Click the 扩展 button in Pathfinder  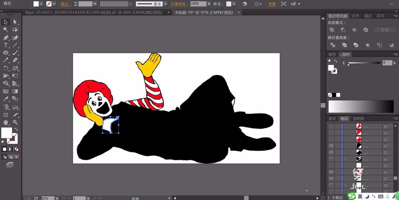point(384,30)
